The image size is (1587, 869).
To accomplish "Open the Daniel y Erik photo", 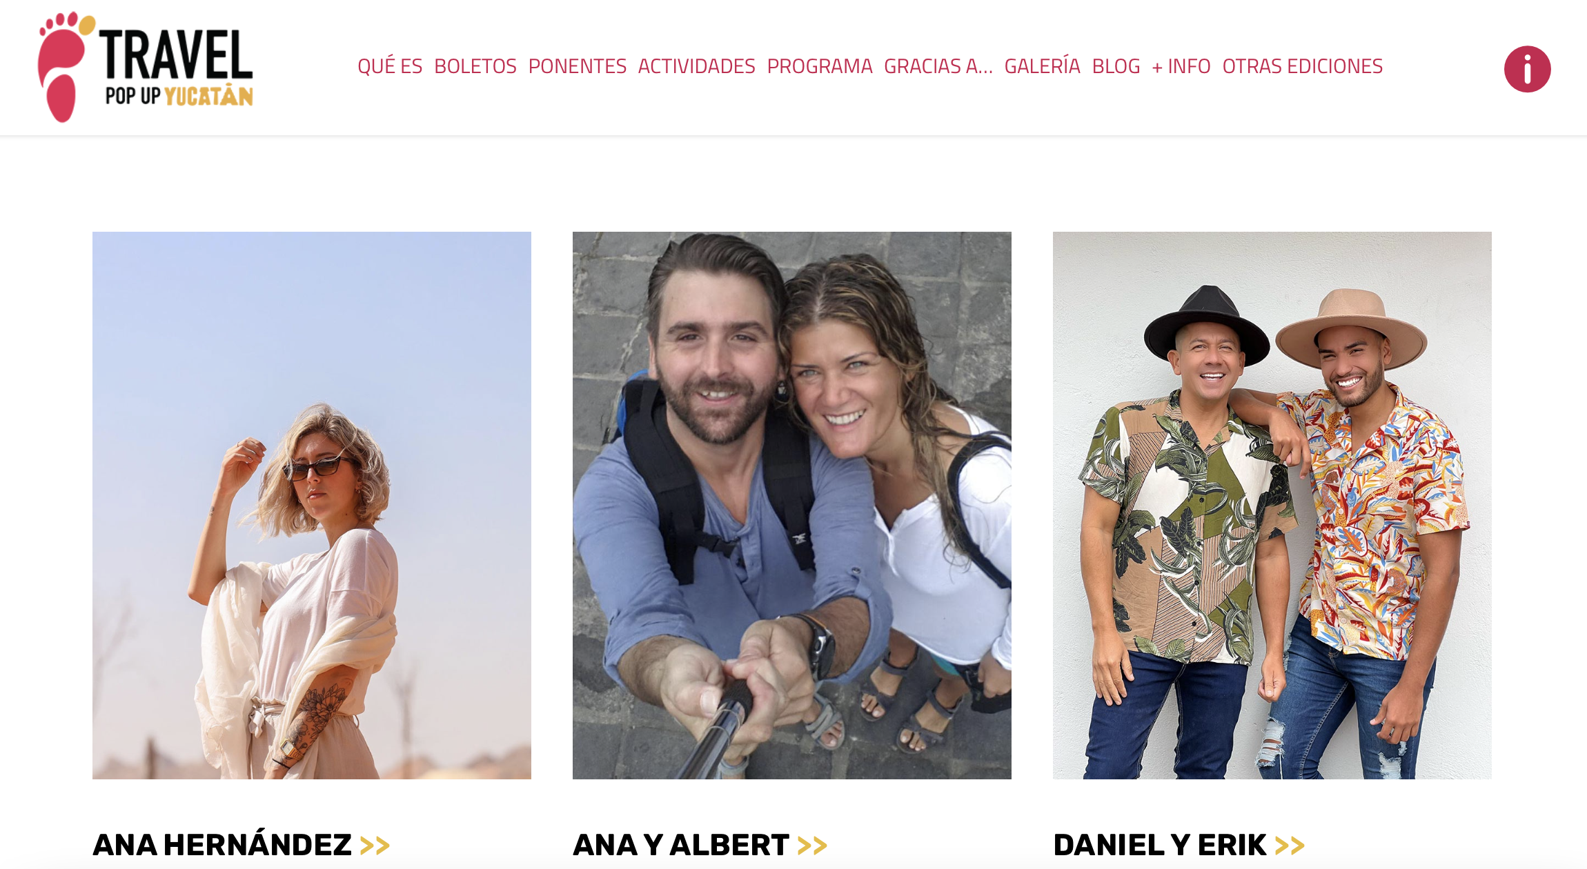I will (x=1272, y=506).
